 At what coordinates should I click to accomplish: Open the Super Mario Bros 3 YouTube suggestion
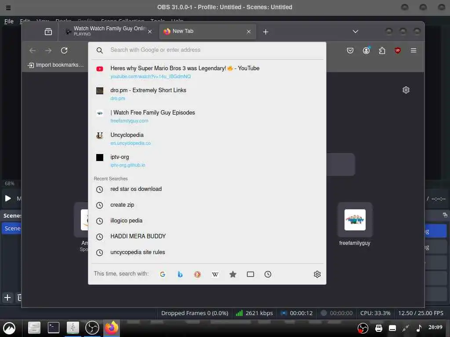[x=207, y=72]
